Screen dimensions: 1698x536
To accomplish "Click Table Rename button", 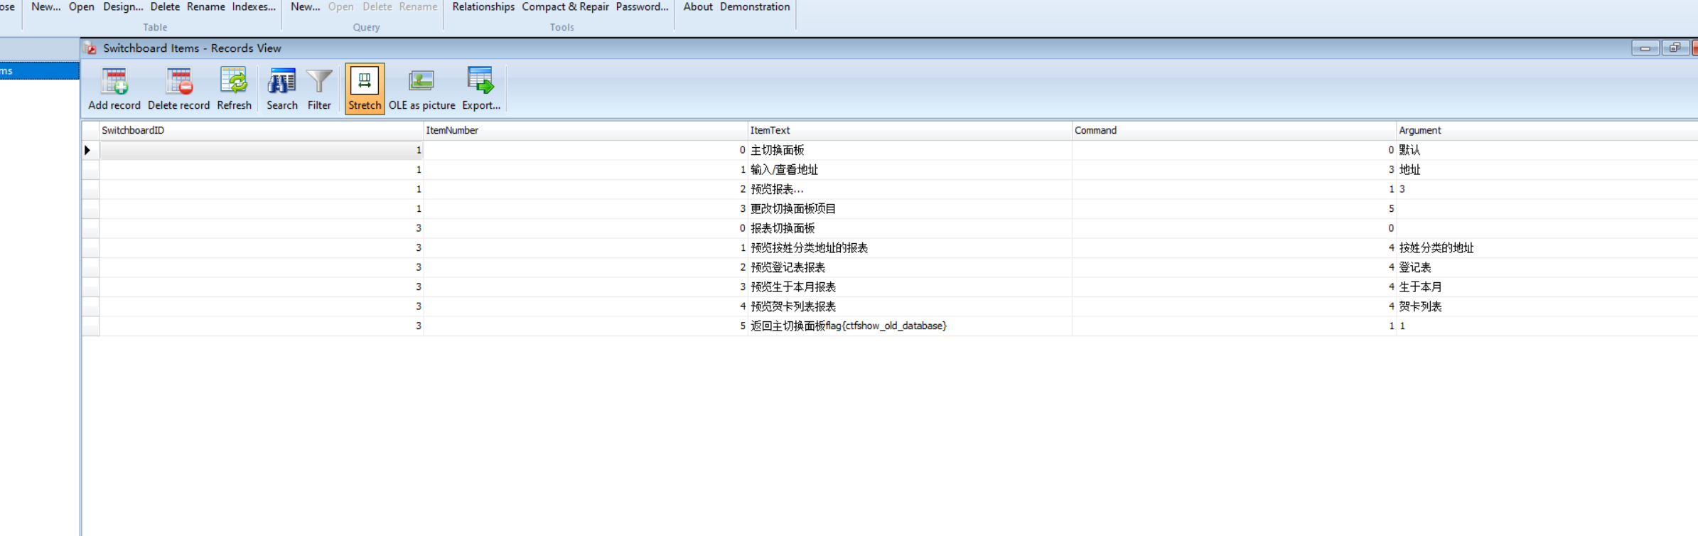I will coord(206,6).
